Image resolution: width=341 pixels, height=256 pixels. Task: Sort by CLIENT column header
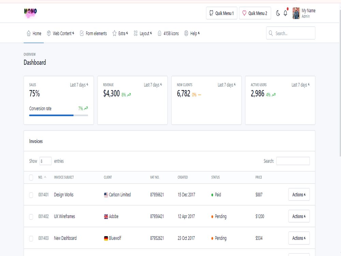[108, 177]
